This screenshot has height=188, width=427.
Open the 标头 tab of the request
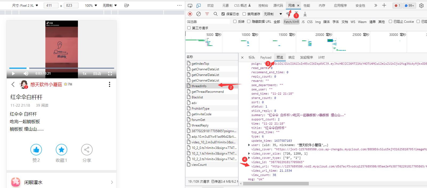(x=252, y=57)
